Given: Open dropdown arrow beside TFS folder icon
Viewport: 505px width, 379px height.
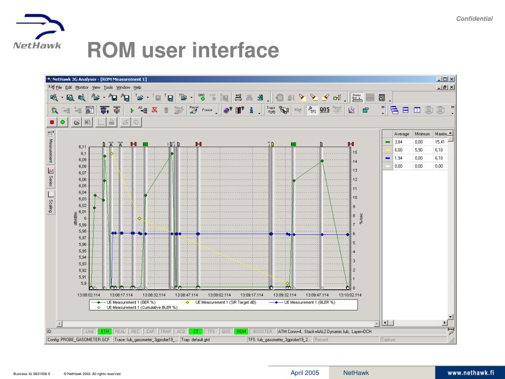Looking at the screenshot, I should pos(191,97).
